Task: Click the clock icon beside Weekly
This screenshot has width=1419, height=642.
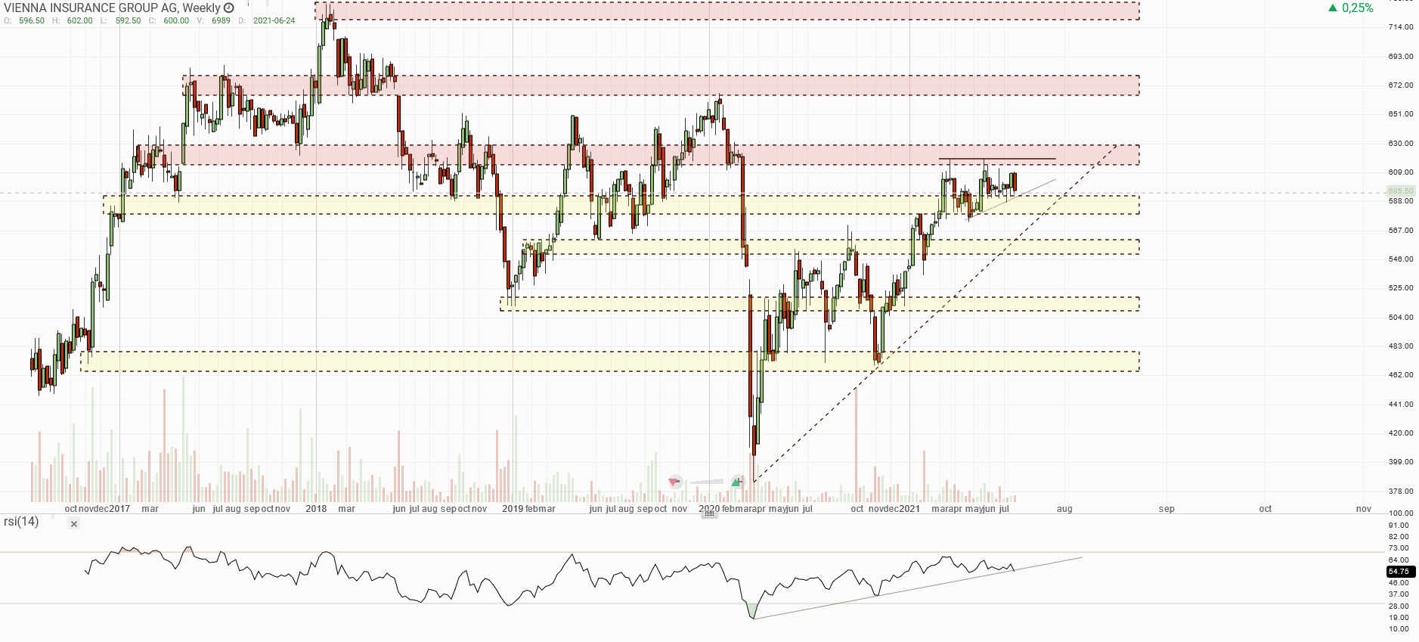Action: (229, 8)
